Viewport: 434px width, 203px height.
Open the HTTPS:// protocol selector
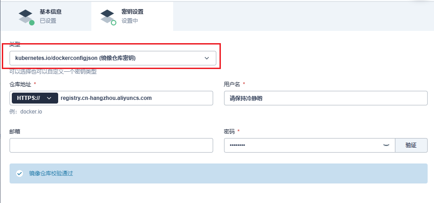34,98
